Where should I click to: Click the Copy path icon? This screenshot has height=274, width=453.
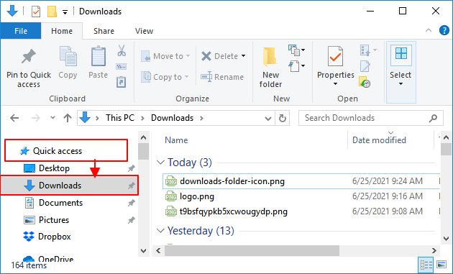point(121,67)
